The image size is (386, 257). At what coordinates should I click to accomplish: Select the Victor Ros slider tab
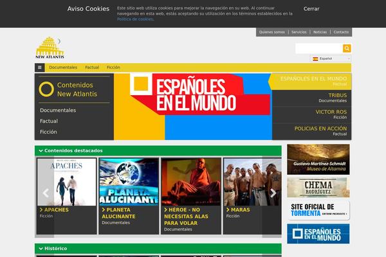click(x=311, y=115)
